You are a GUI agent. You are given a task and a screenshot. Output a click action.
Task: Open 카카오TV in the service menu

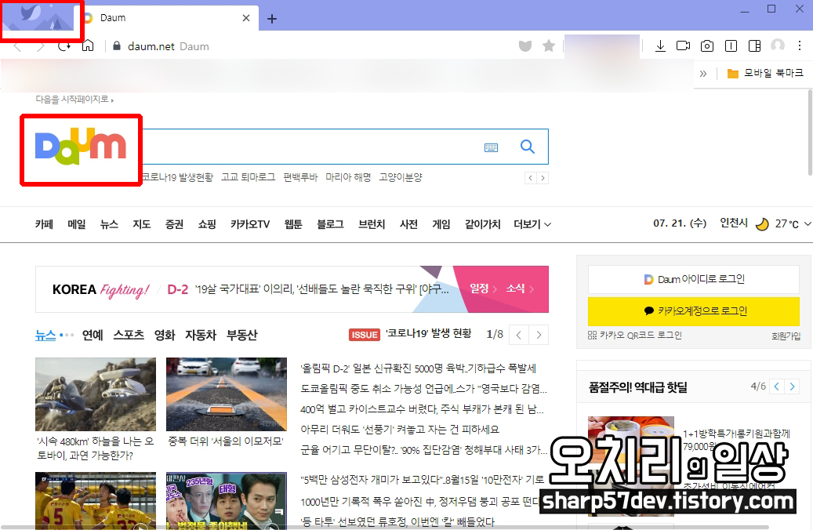tap(250, 224)
